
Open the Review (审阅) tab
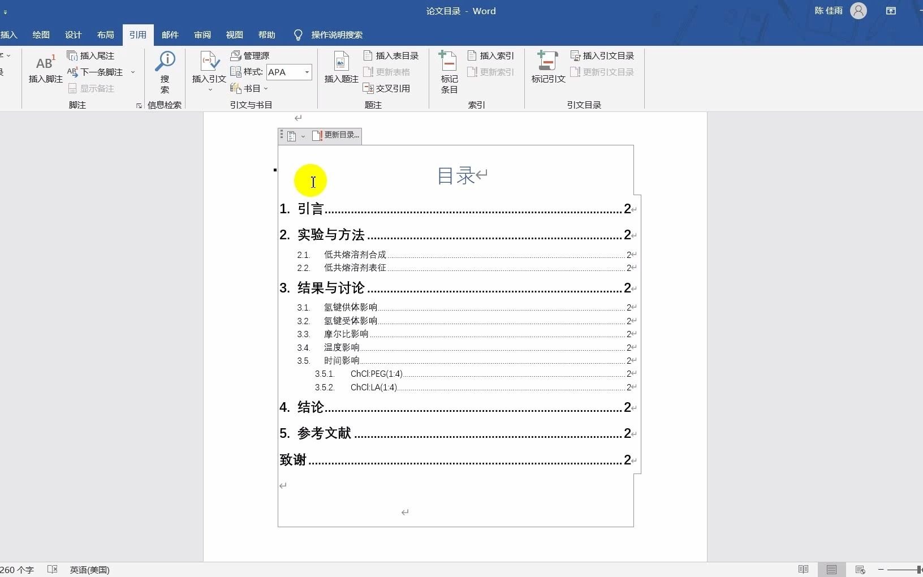(202, 35)
